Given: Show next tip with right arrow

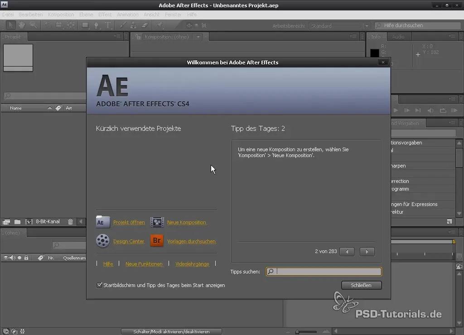Looking at the screenshot, I should [367, 252].
